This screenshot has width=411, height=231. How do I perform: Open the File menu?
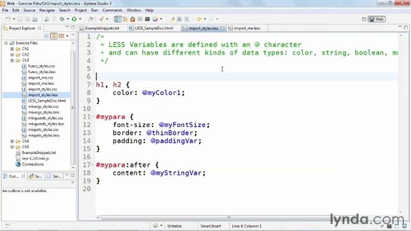coord(5,10)
